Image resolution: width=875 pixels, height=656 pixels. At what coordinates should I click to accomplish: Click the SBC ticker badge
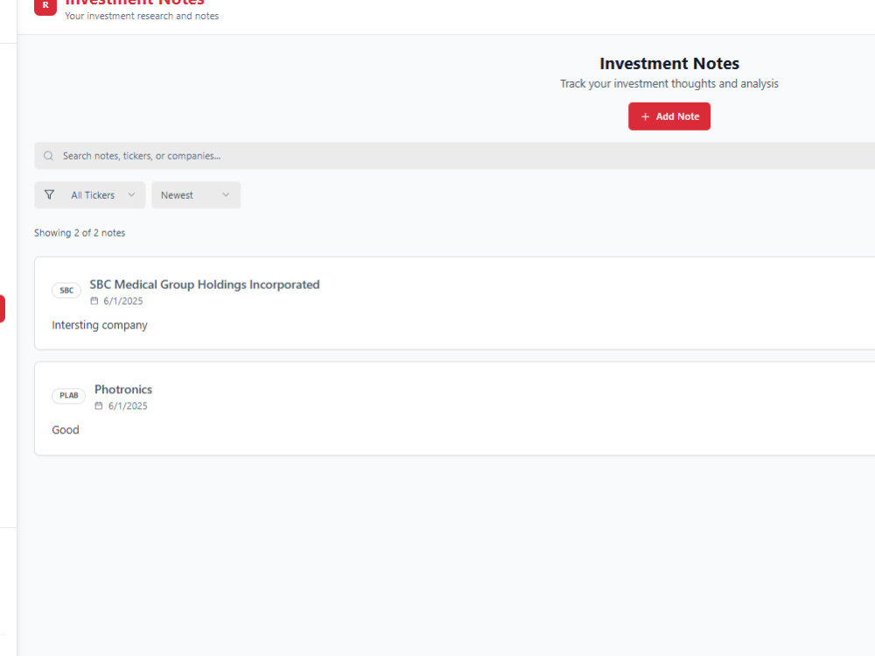pyautogui.click(x=66, y=290)
